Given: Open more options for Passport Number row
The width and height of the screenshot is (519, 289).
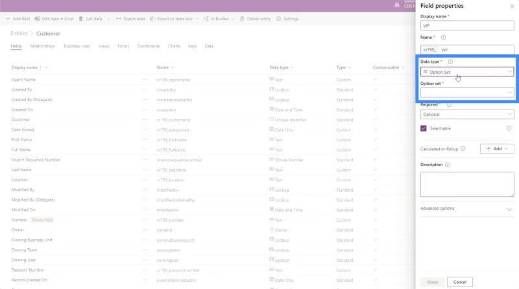Looking at the screenshot, I should point(145,270).
